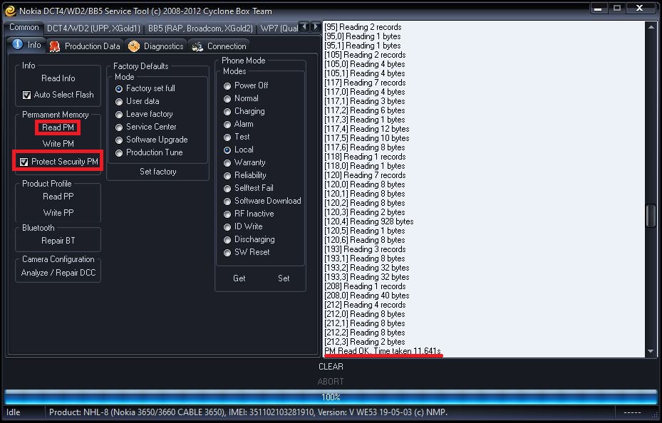662x423 pixels.
Task: Choose the Normal phone mode
Action: tap(227, 98)
